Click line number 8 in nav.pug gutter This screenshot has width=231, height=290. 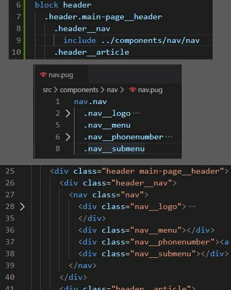coord(58,148)
